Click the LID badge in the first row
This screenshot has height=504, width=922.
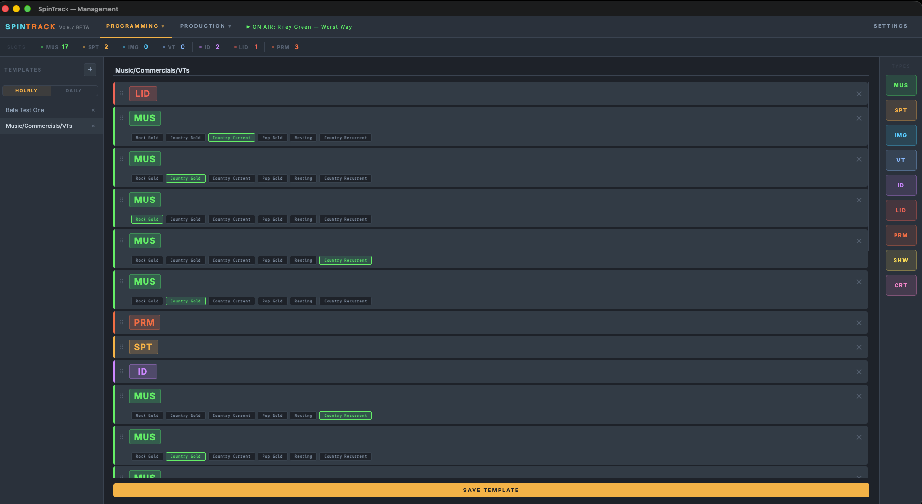click(143, 94)
